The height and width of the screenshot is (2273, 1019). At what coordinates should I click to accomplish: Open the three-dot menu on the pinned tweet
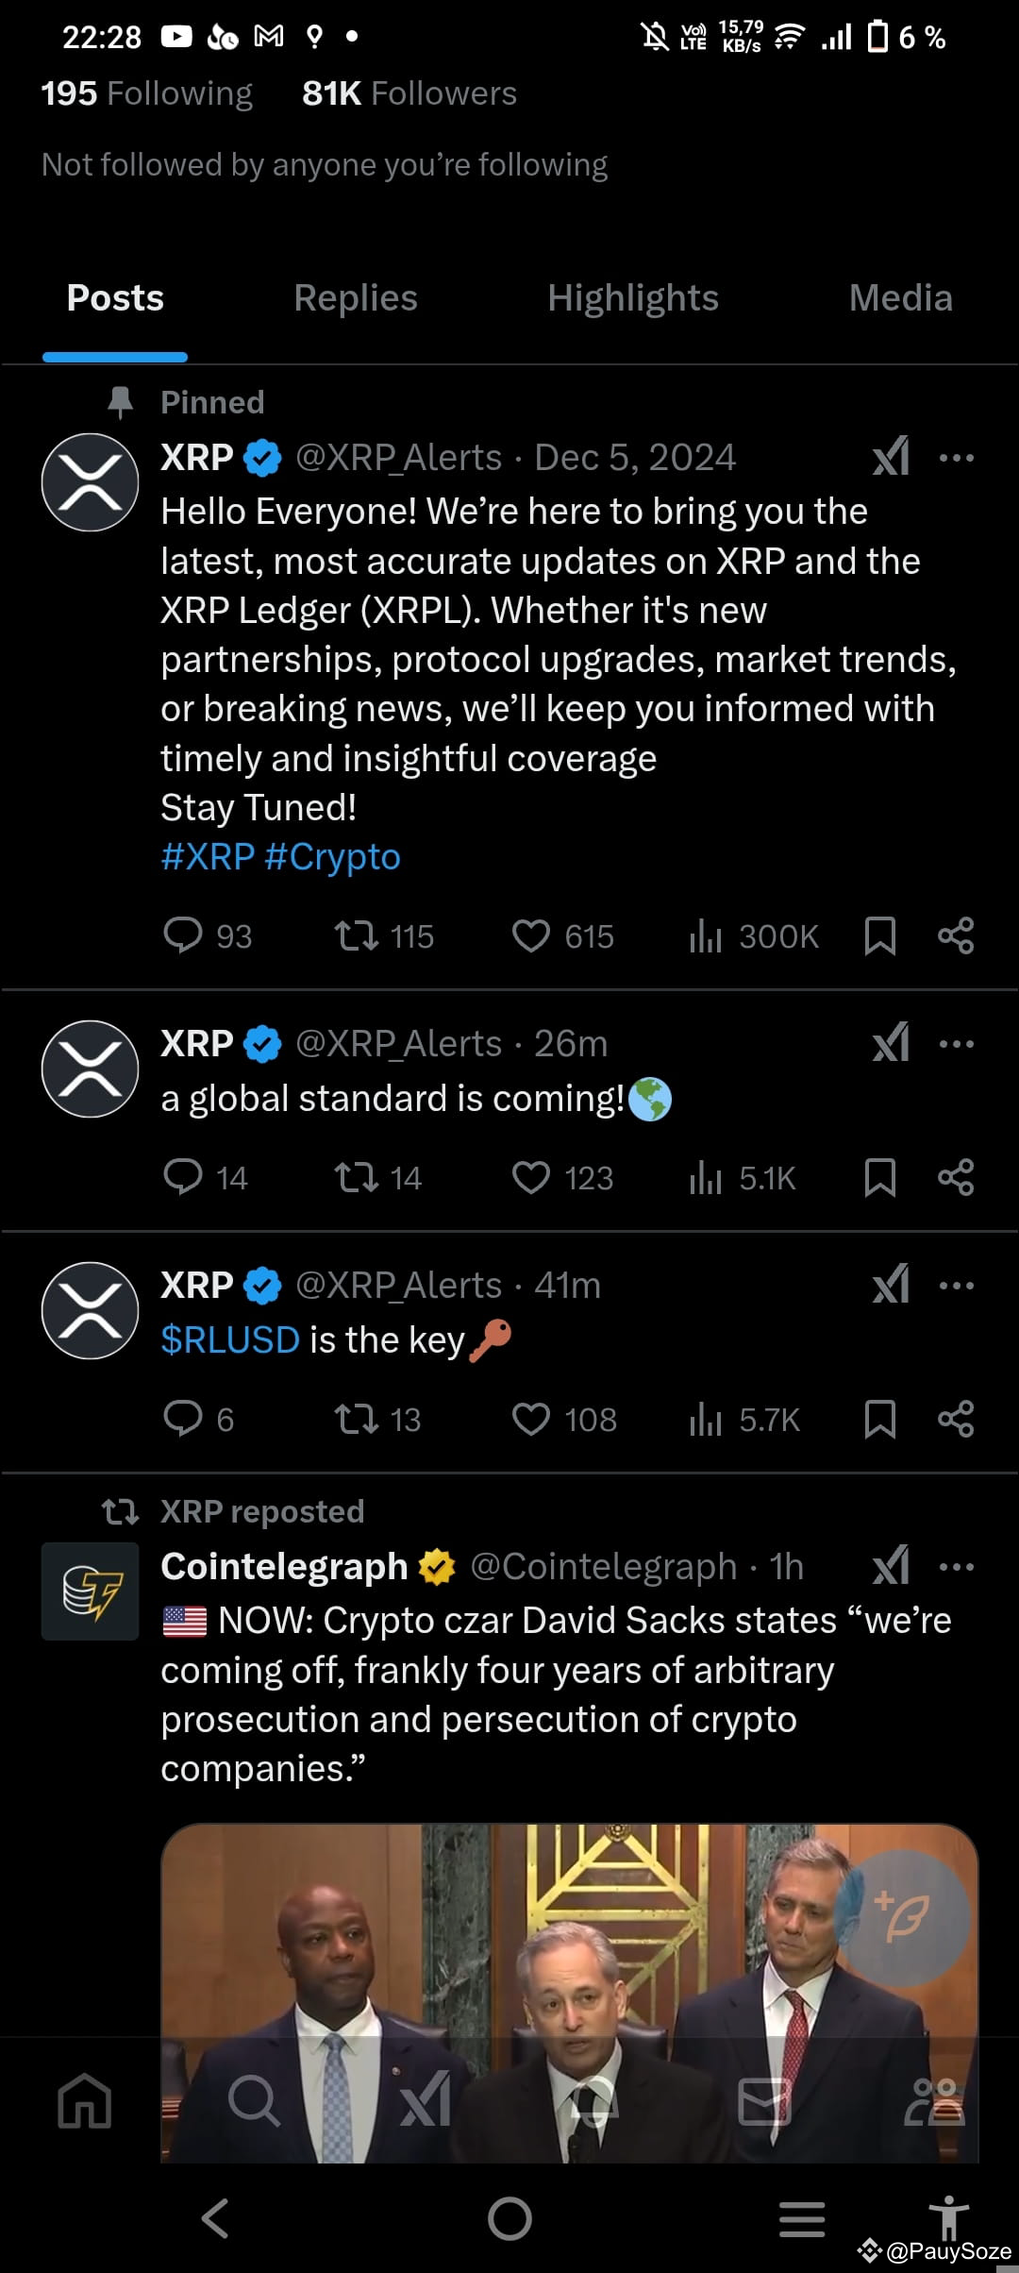click(958, 457)
